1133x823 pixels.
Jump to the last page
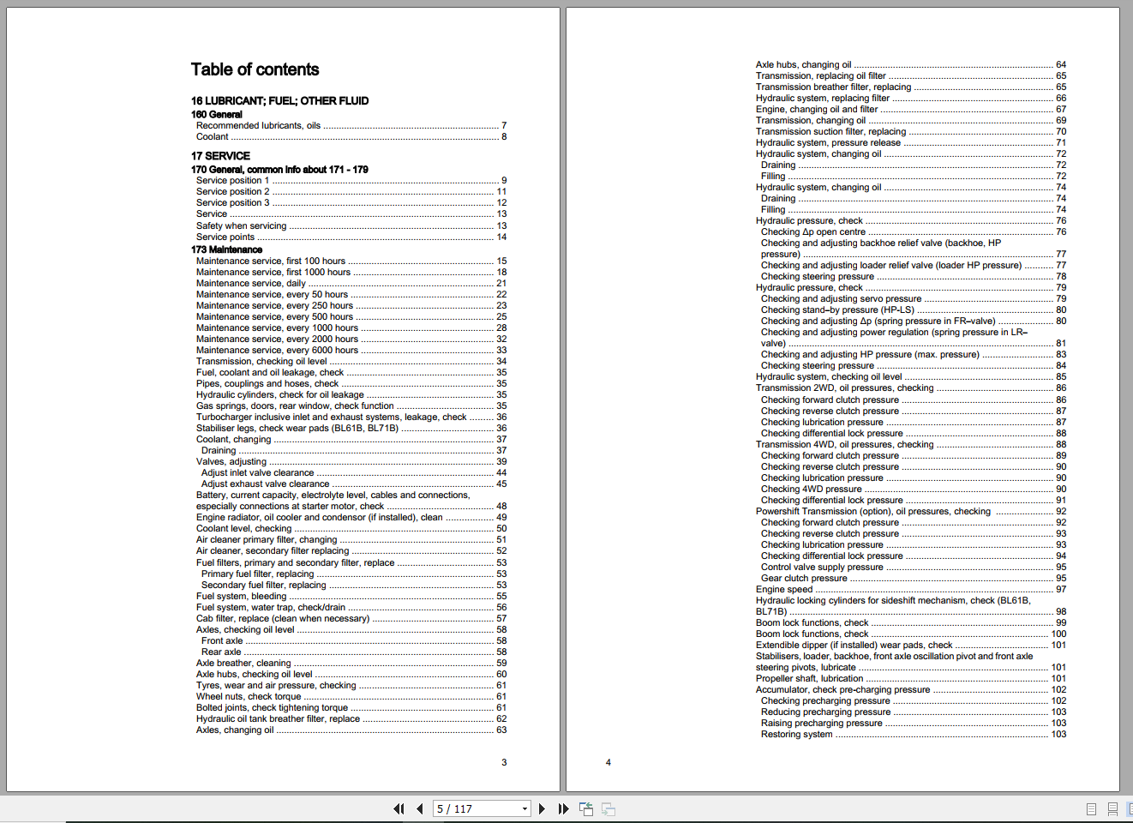coord(563,808)
